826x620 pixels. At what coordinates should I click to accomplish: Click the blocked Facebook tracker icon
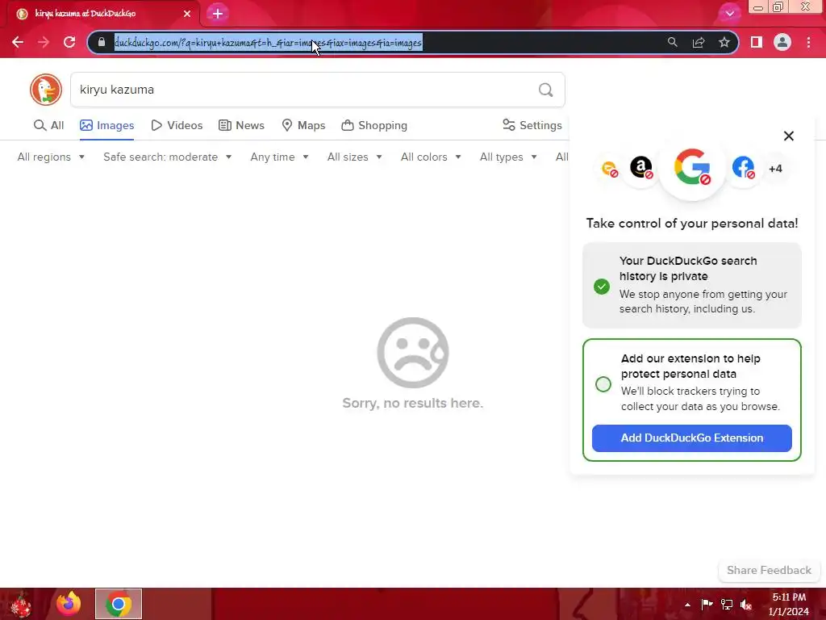(743, 168)
